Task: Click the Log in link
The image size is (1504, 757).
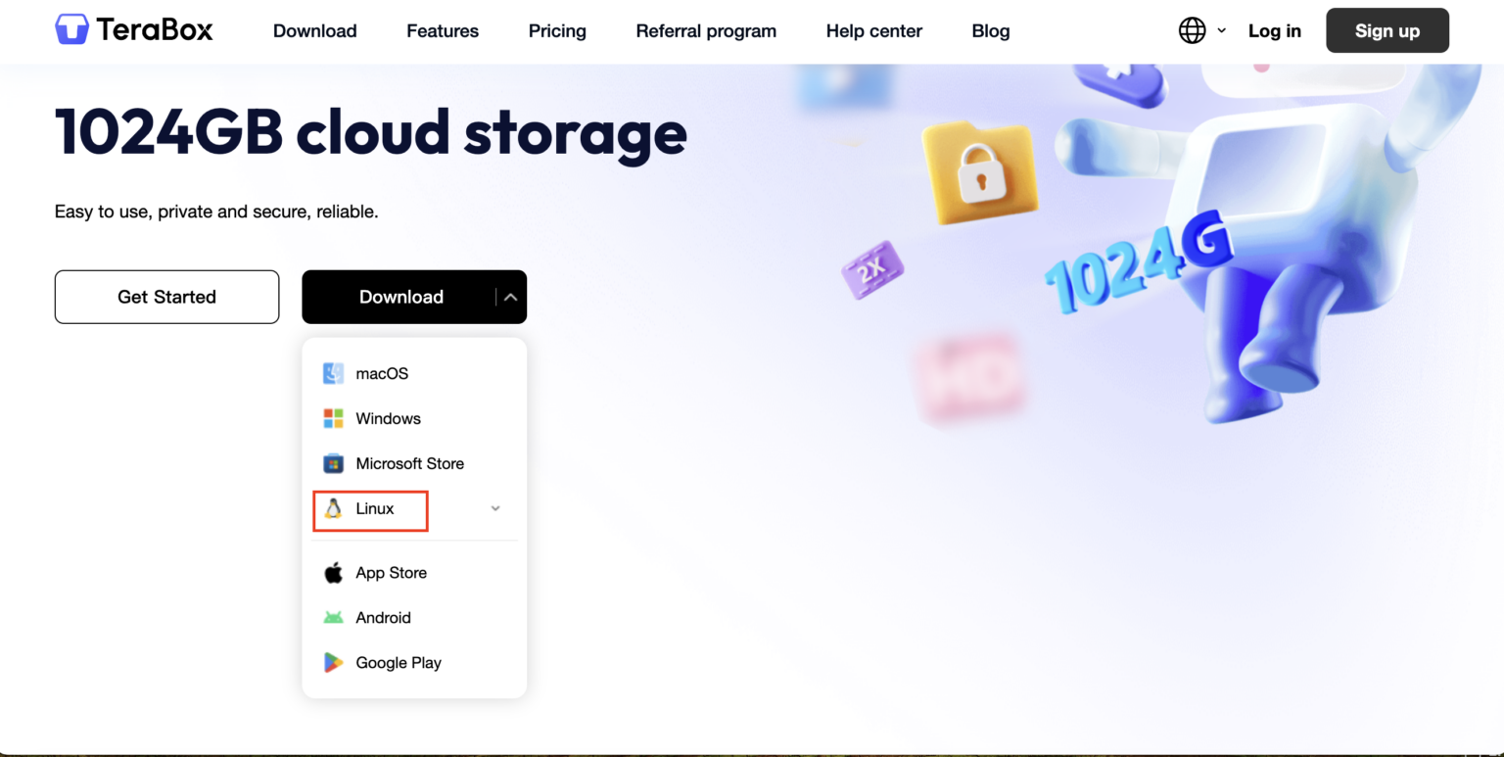Action: (1274, 30)
